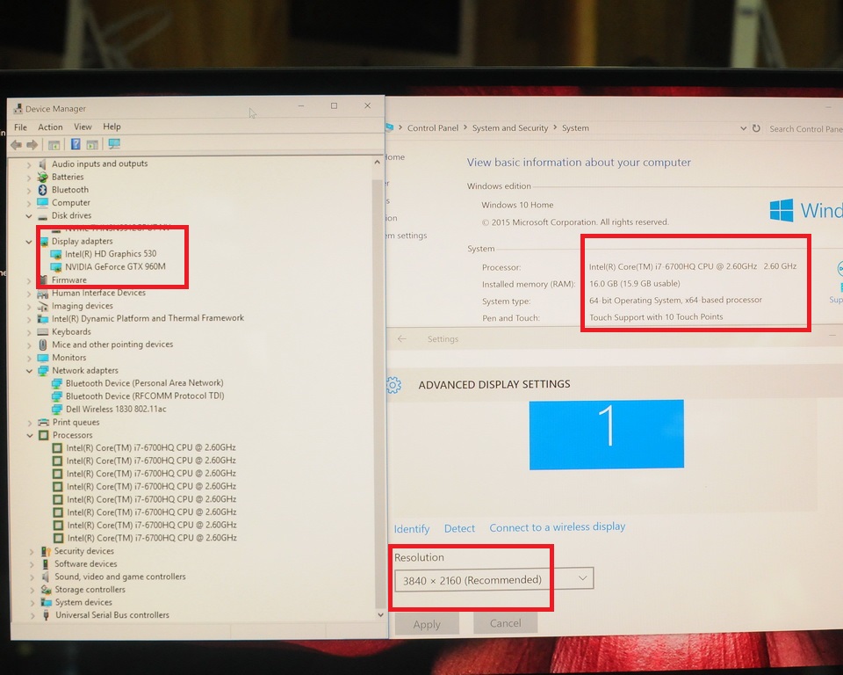Viewport: 843px width, 675px height.
Task: Collapse the Display adapters node
Action: tap(29, 242)
